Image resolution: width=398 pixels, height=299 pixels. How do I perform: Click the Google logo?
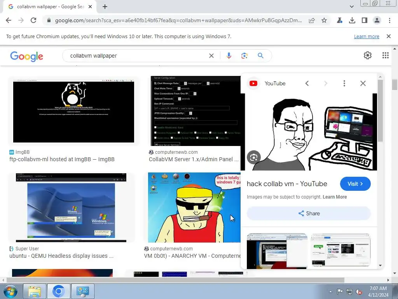pos(27,56)
